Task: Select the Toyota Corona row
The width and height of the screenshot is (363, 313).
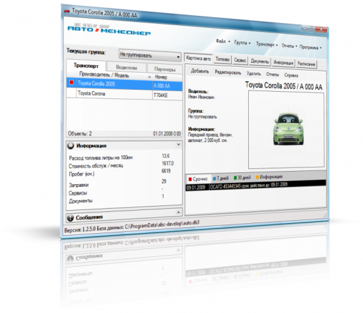Action: click(125, 94)
